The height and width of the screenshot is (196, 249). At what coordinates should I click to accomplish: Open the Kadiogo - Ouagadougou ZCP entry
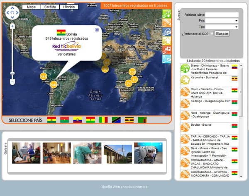point(210,105)
